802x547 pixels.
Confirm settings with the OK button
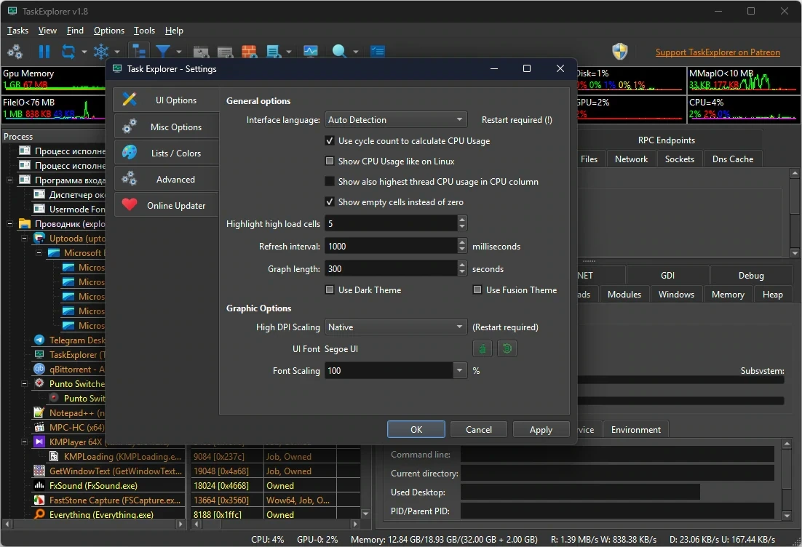[x=416, y=429]
